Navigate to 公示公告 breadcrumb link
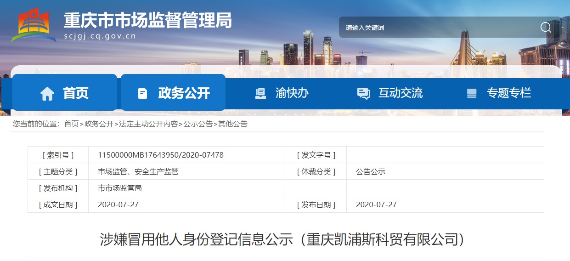This screenshot has height=261, width=570. (198, 124)
